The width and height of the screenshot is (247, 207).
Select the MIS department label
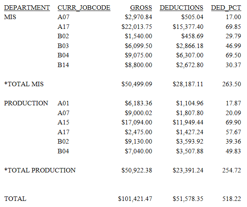click(x=10, y=17)
